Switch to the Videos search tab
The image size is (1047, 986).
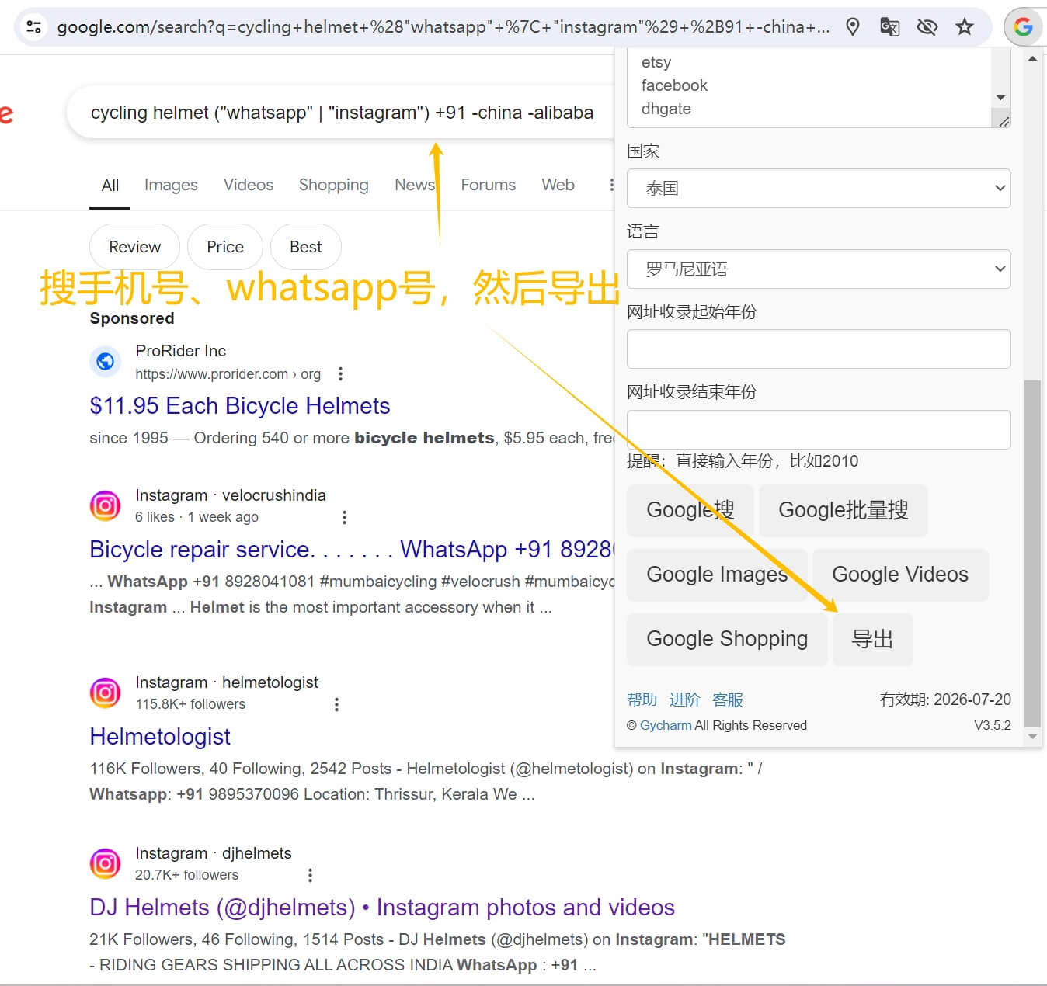pyautogui.click(x=249, y=185)
